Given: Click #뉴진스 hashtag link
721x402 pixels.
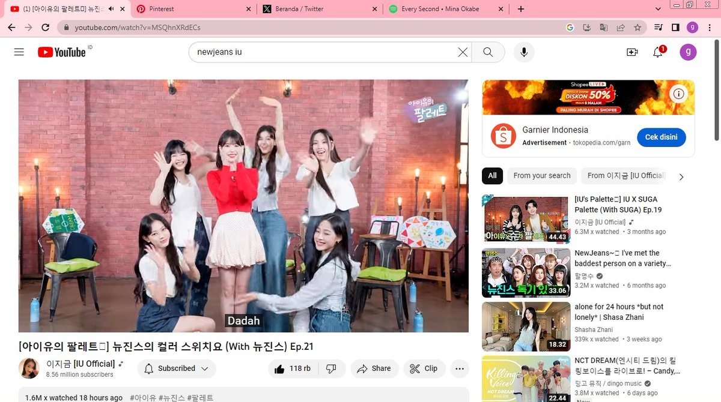Looking at the screenshot, I should click(172, 398).
